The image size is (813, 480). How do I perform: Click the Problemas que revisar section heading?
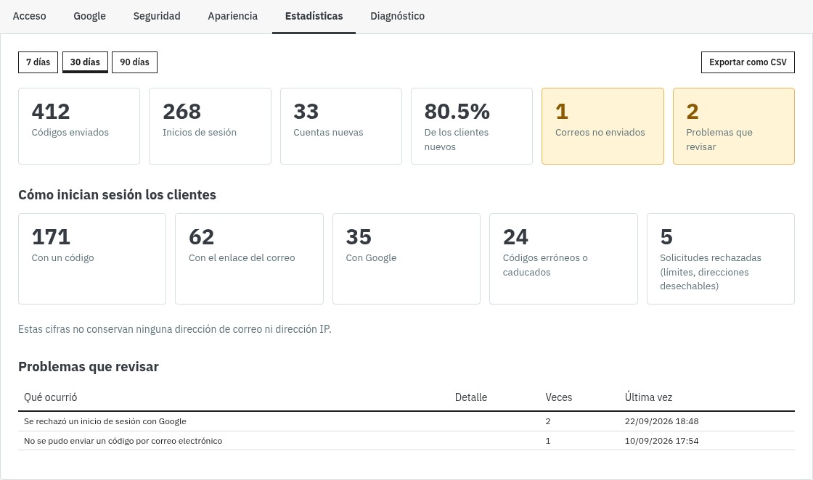(x=88, y=367)
